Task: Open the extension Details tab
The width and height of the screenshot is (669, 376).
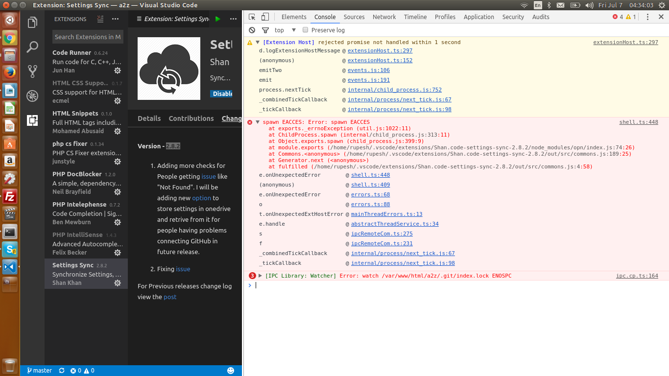Action: click(x=149, y=118)
